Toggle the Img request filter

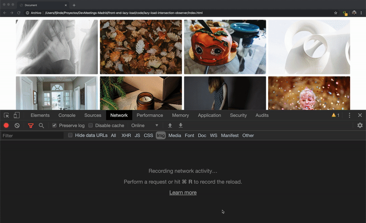(161, 136)
